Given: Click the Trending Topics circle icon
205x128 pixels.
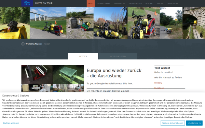Looking at the screenshot, I should coord(23,44).
